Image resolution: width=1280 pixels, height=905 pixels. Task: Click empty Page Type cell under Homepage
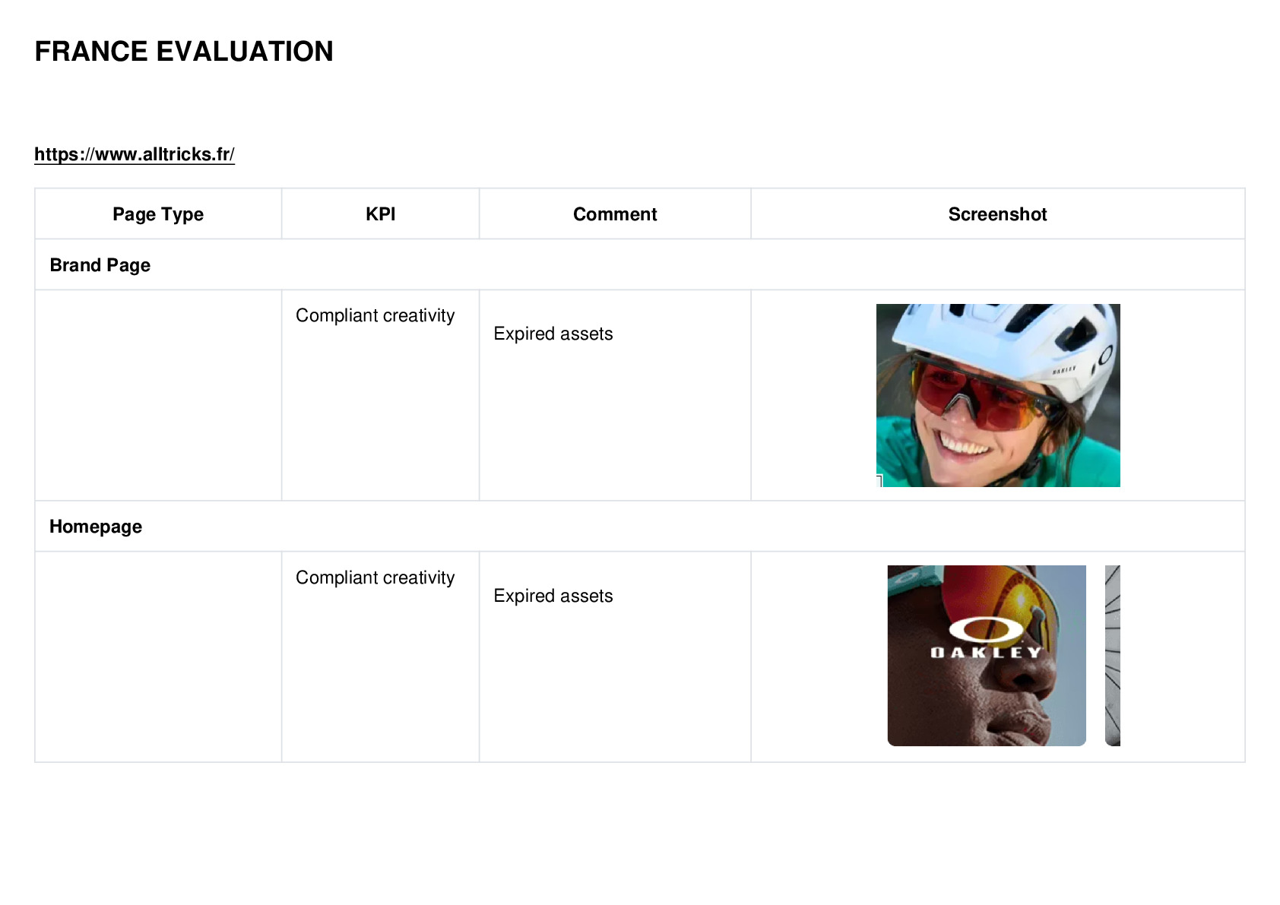point(158,657)
